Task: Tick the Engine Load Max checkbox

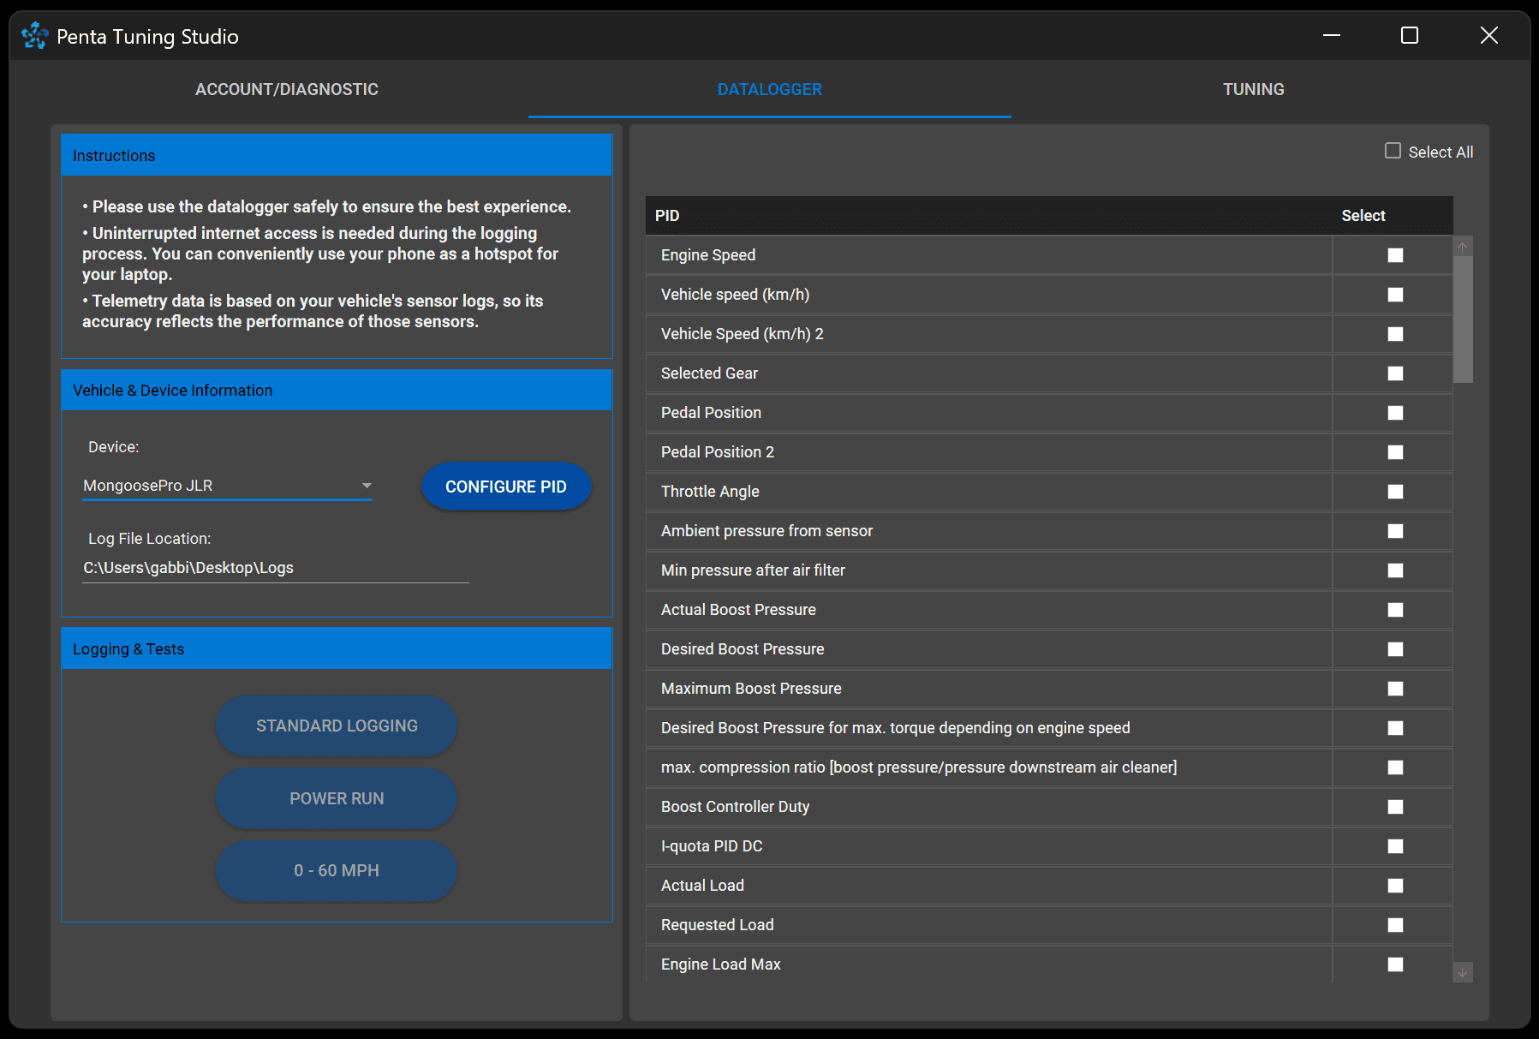Action: tap(1395, 964)
